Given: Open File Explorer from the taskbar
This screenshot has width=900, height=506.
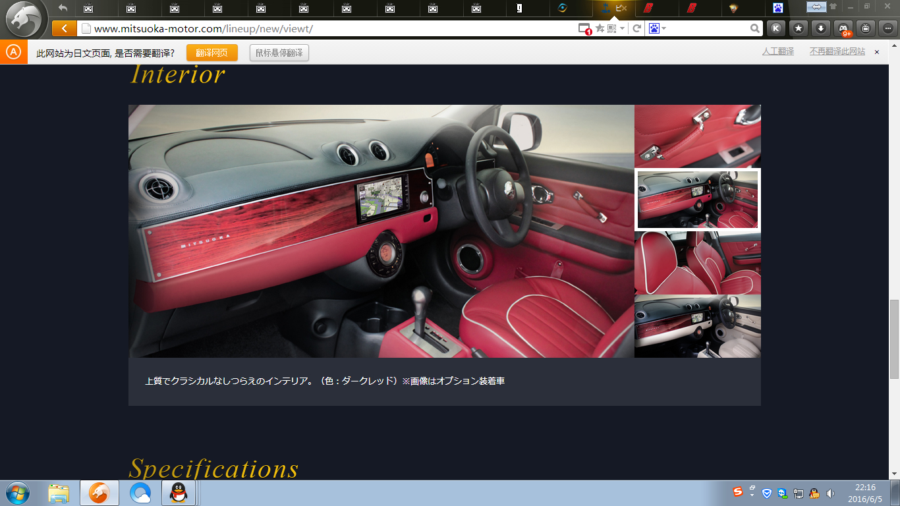Looking at the screenshot, I should coord(59,493).
